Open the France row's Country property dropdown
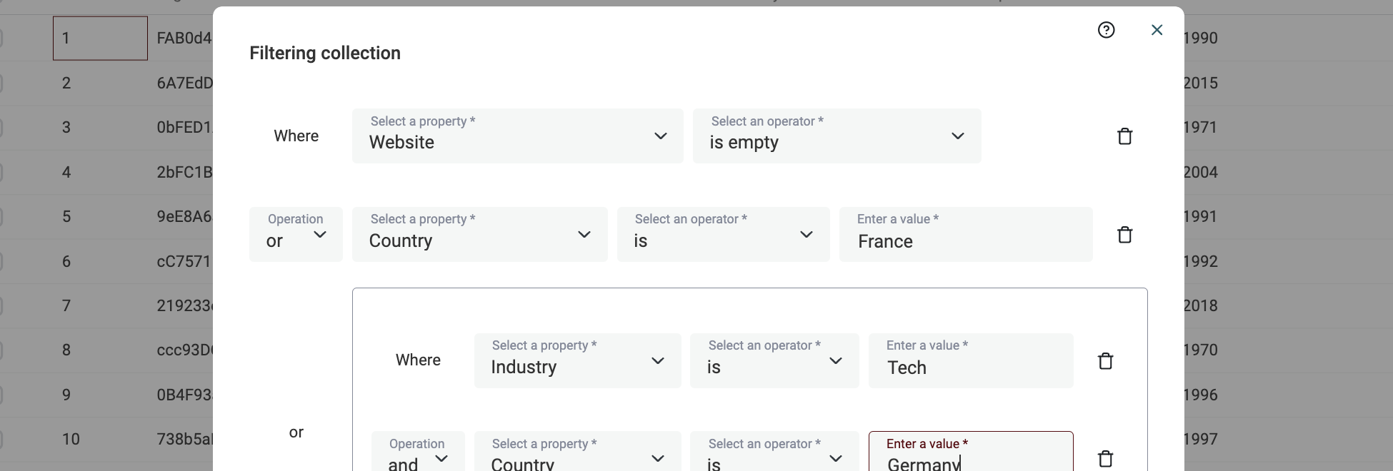1393x471 pixels. [x=479, y=235]
